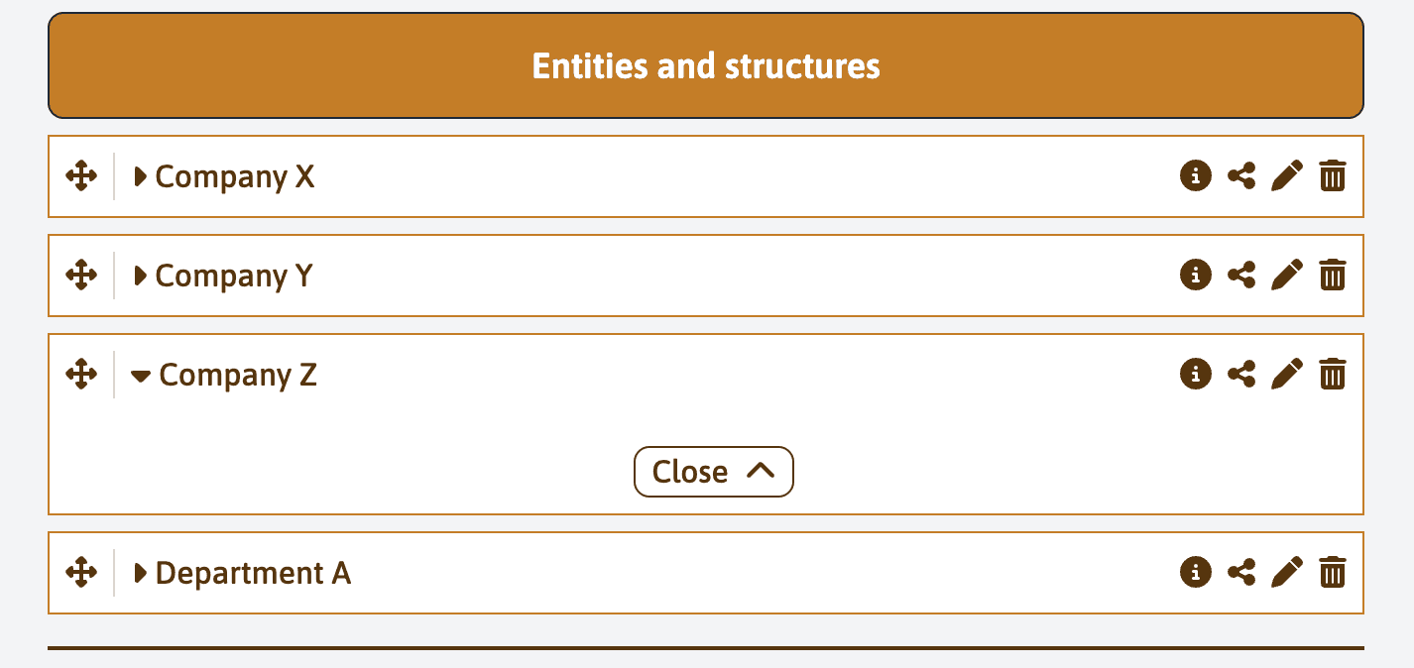The width and height of the screenshot is (1414, 668).
Task: Delete Company Y with its trash icon
Action: point(1333,275)
